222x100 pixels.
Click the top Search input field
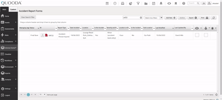192,3
